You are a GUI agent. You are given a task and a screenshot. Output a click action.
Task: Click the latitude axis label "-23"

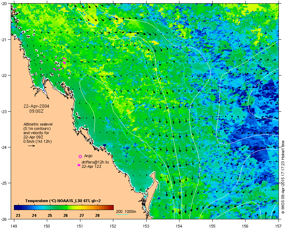tap(4, 111)
